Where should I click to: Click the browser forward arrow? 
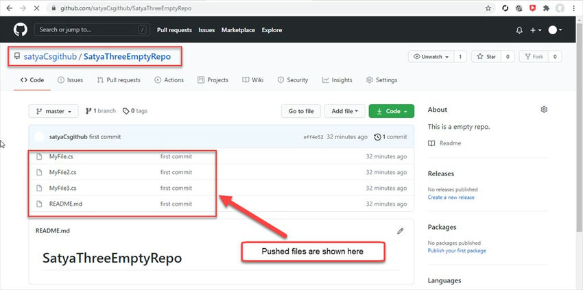tap(23, 8)
